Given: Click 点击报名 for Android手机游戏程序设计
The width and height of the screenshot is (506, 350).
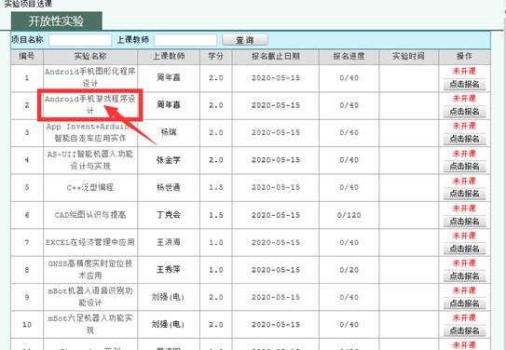Looking at the screenshot, I should pyautogui.click(x=464, y=112).
